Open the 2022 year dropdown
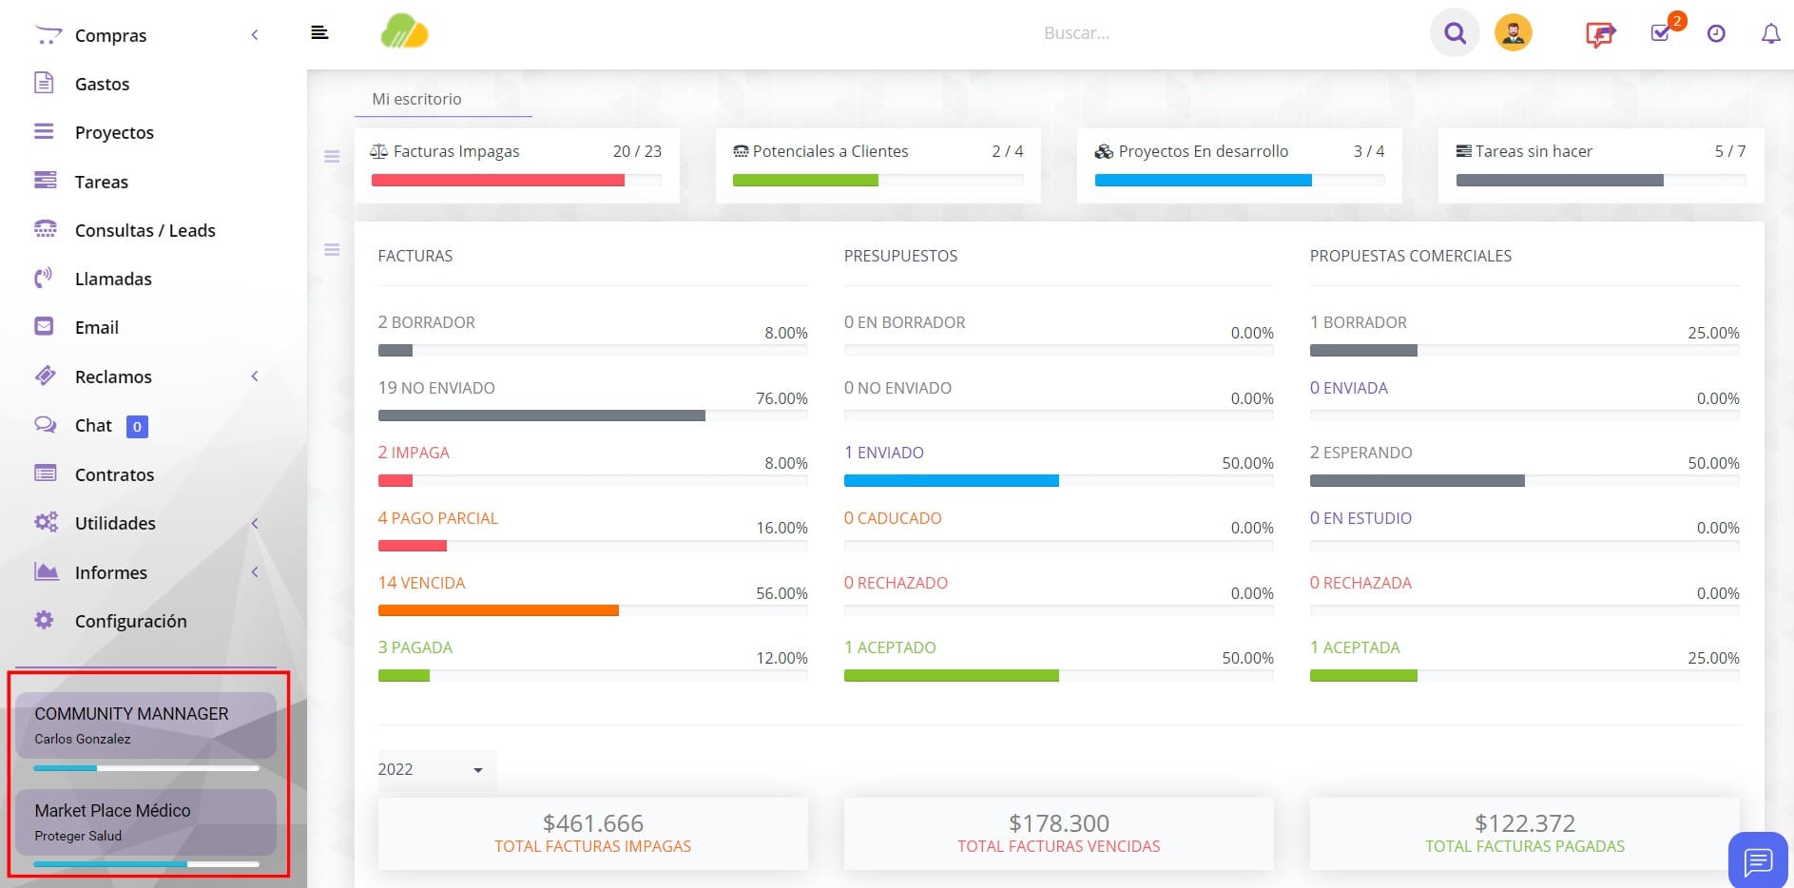The height and width of the screenshot is (888, 1794). pos(435,769)
